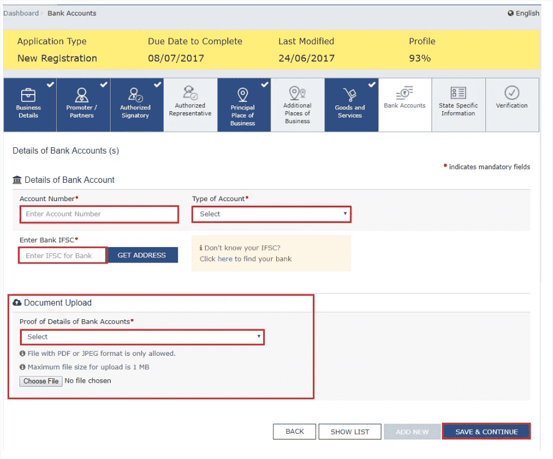This screenshot has height=459, width=553.
Task: Click the bank building icon
Action: pyautogui.click(x=17, y=180)
